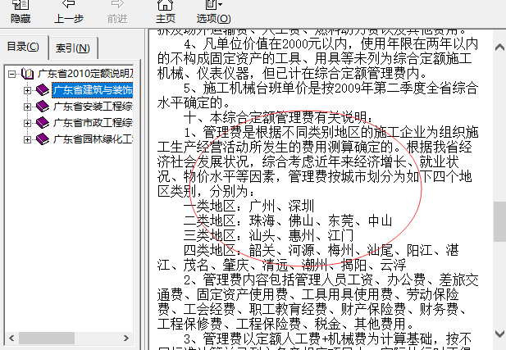Image resolution: width=506 pixels, height=350 pixels.
Task: Click the content pane vertical scrollbar thumb
Action: point(499,221)
